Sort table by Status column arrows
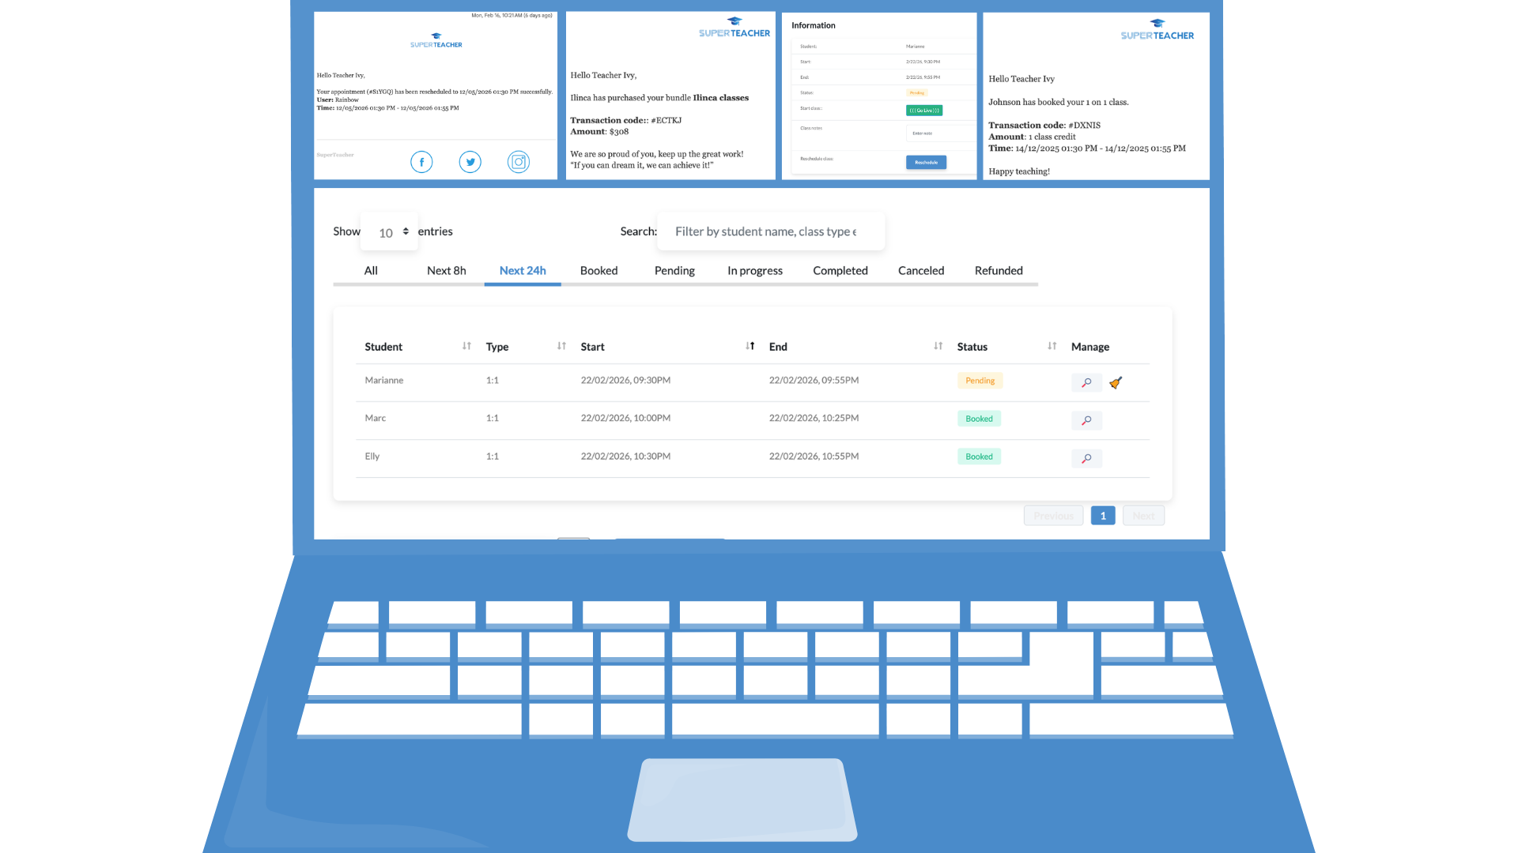1518x853 pixels. tap(1052, 346)
